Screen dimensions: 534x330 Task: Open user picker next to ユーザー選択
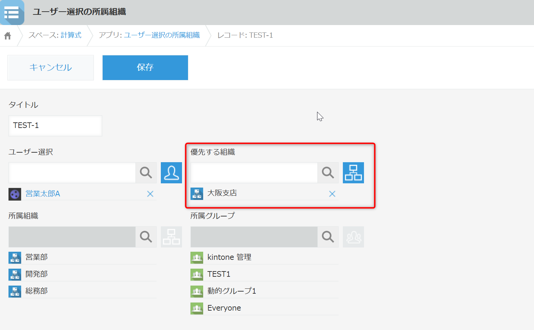click(x=171, y=173)
